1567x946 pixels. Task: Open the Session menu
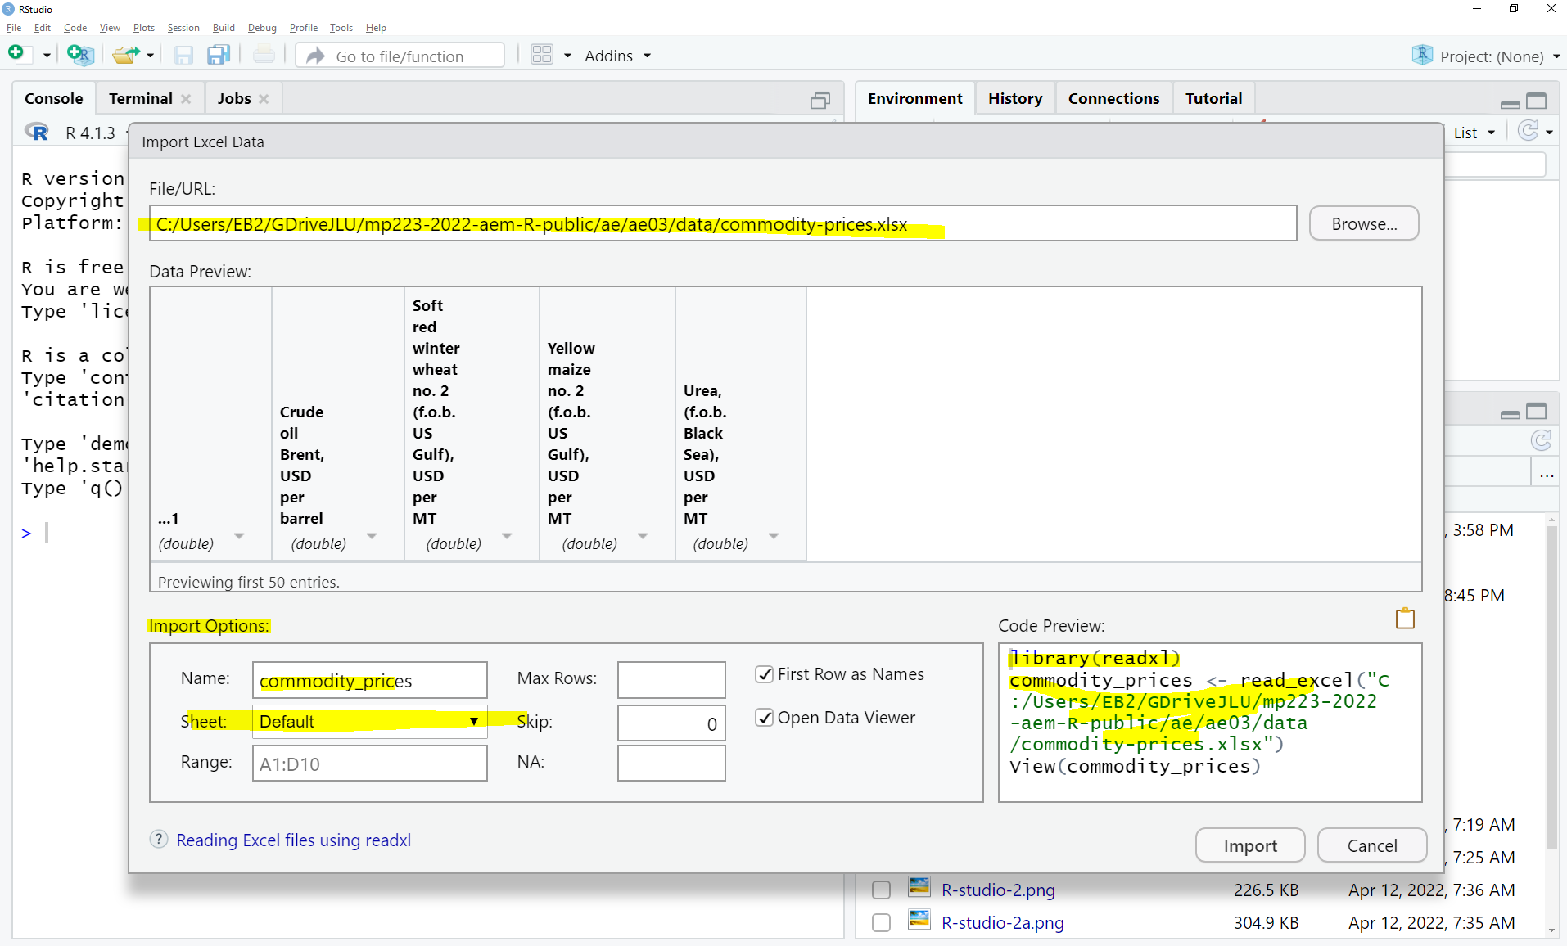point(183,28)
